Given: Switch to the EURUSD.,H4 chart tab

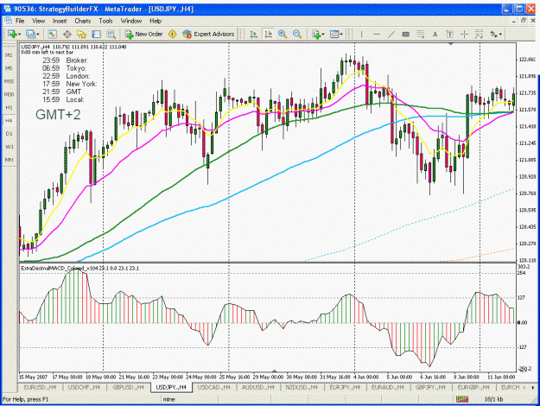Looking at the screenshot, I should [x=40, y=387].
